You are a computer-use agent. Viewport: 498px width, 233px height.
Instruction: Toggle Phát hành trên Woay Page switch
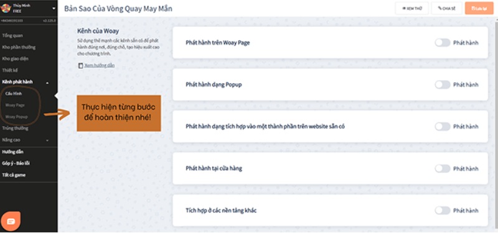[443, 43]
